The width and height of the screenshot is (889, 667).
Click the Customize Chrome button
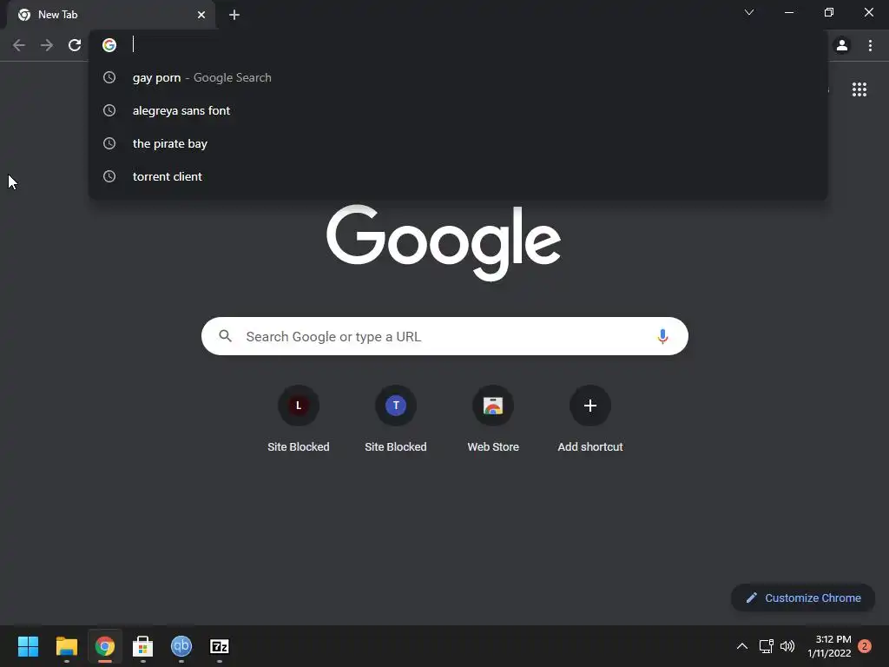pos(803,598)
